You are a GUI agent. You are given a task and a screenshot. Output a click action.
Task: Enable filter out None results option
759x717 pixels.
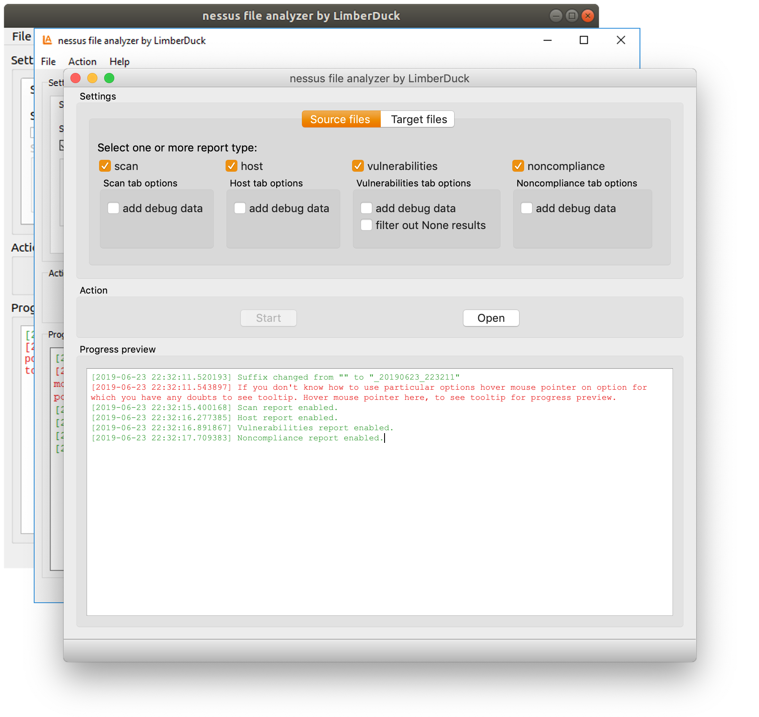point(366,225)
